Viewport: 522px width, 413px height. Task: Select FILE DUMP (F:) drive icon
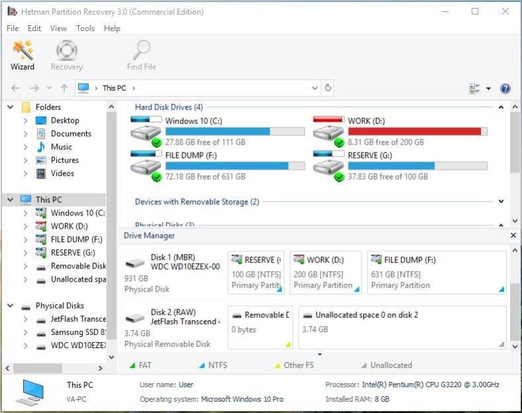[x=146, y=166]
